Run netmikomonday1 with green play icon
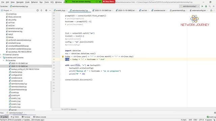Image resolution: width=216 pixels, height=121 pixels. (x=202, y=6)
